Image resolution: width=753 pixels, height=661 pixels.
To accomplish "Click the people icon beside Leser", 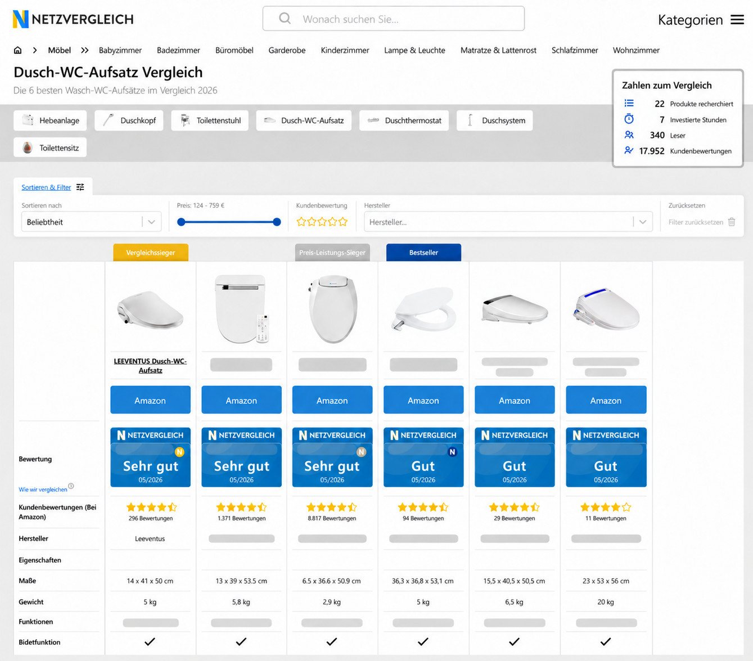I will pos(629,135).
